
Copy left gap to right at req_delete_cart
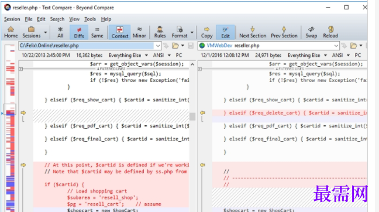click(x=23, y=113)
